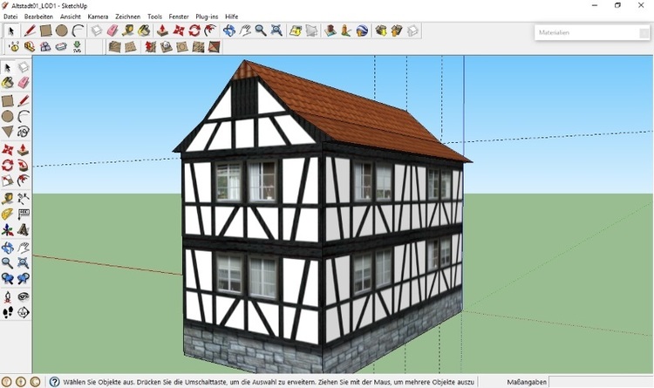Screen dimensions: 654x388
Task: Select the Scale tool
Action: (8, 180)
